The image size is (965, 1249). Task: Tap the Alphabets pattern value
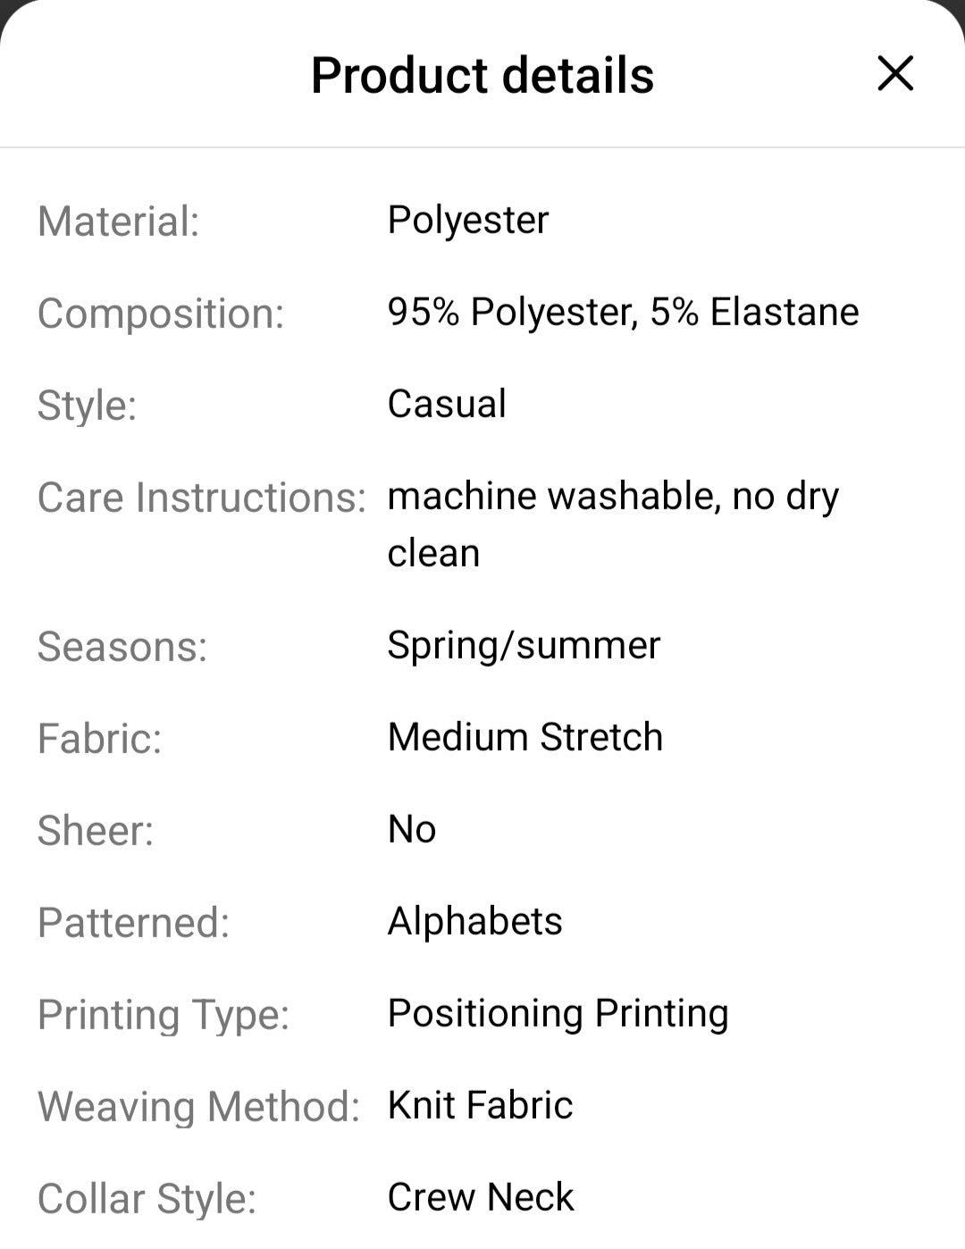(475, 921)
